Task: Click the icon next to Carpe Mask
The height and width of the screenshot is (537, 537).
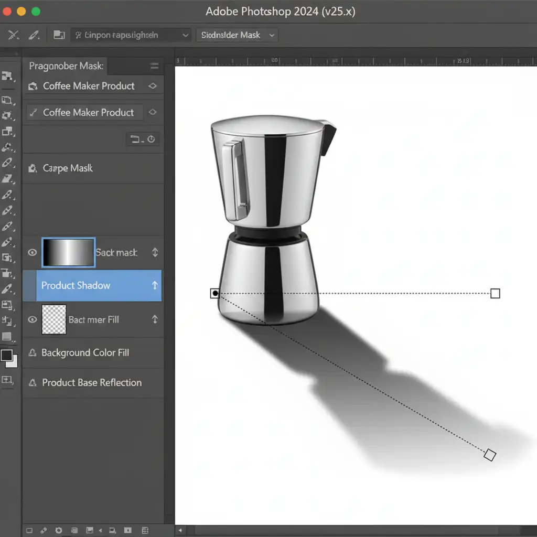Action: tap(33, 168)
